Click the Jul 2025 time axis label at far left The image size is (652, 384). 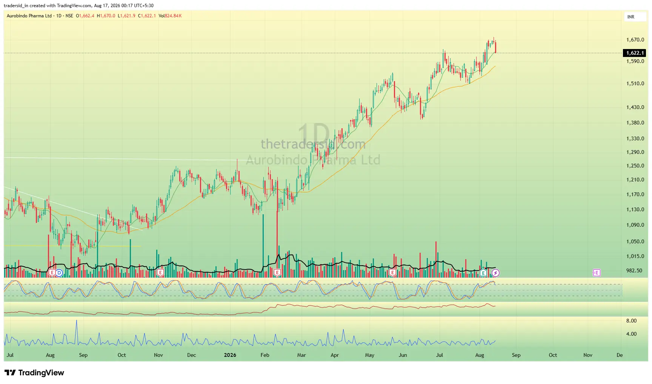(x=10, y=355)
